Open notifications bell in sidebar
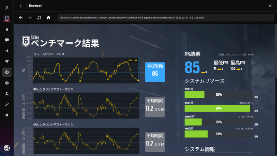Screen dimensions: 277x156 tap(7, 29)
